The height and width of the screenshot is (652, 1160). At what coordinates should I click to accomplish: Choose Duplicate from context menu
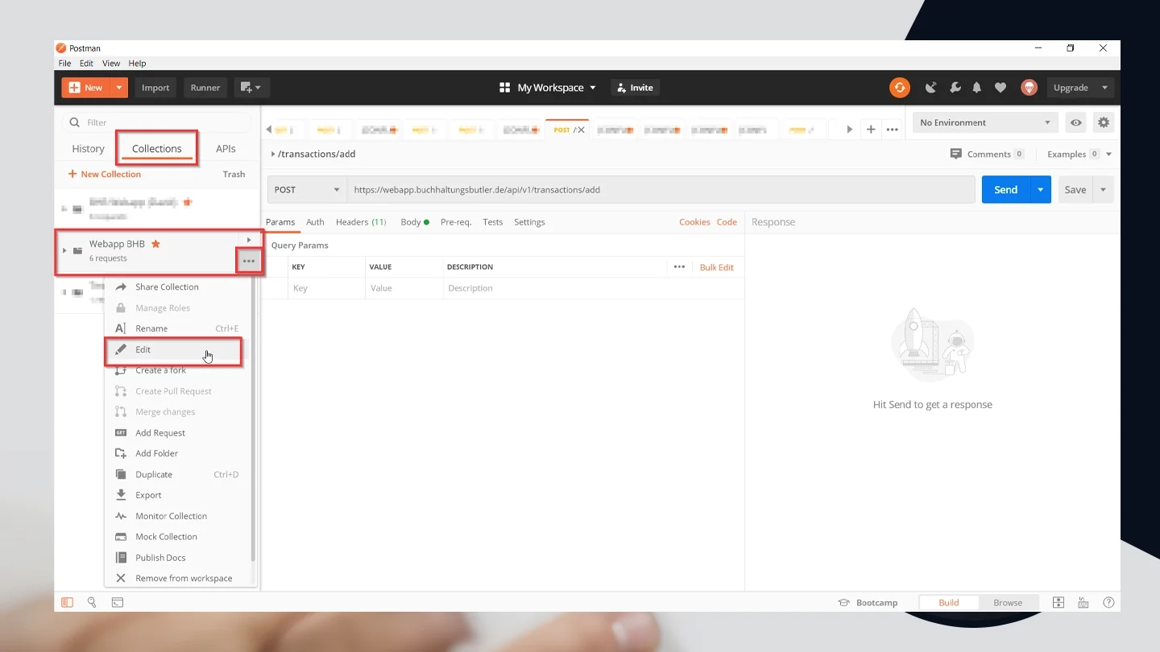click(x=154, y=475)
